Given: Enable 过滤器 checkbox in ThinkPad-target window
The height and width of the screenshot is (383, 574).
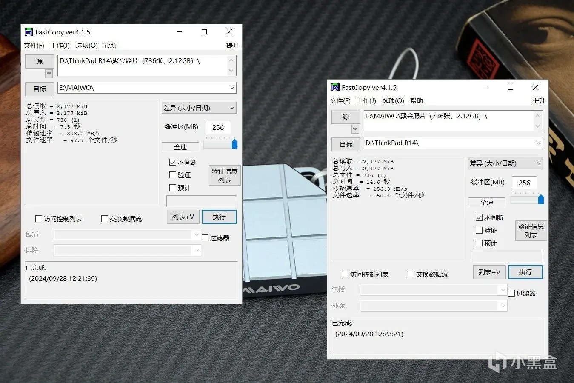Looking at the screenshot, I should pos(511,293).
